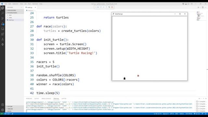Toggle the bottom panel layout icon

point(186,4)
